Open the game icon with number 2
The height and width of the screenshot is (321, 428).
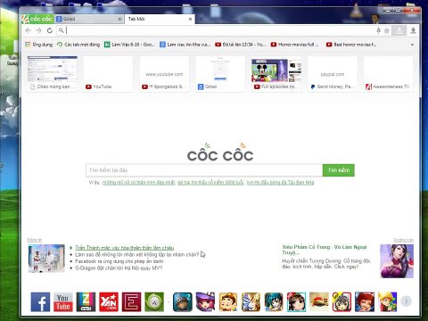pos(183,302)
